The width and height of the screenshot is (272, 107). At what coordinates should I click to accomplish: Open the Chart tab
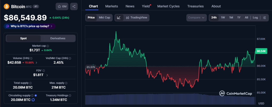pyautogui.click(x=93, y=6)
